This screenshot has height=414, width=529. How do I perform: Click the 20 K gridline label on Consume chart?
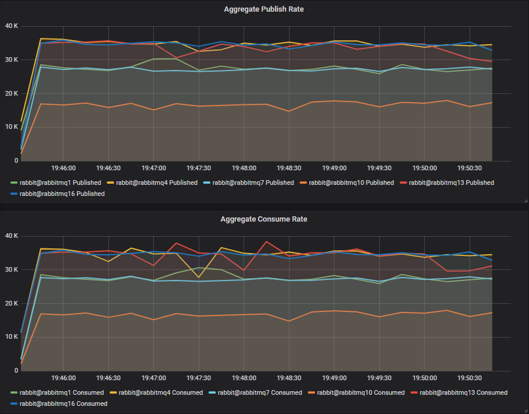coord(12,303)
